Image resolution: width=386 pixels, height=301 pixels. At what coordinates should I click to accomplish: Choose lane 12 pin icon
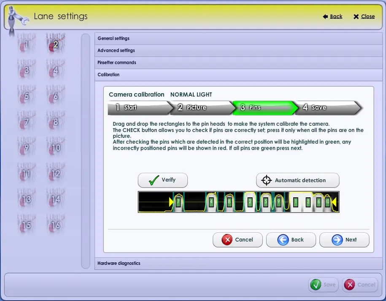tap(55, 173)
